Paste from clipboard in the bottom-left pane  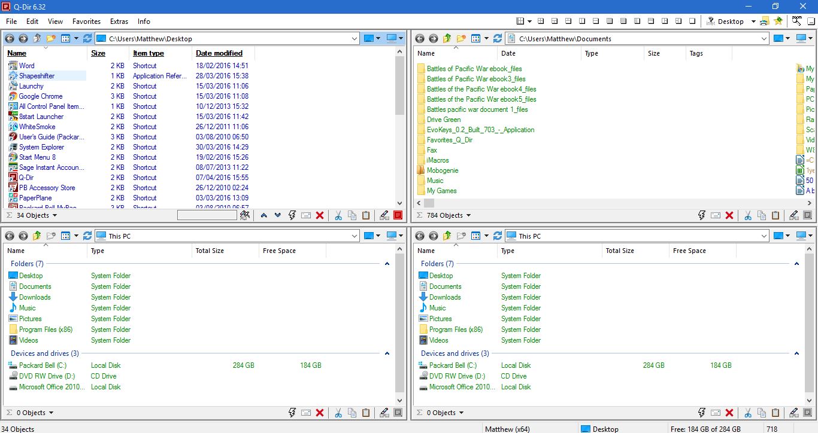click(x=366, y=412)
